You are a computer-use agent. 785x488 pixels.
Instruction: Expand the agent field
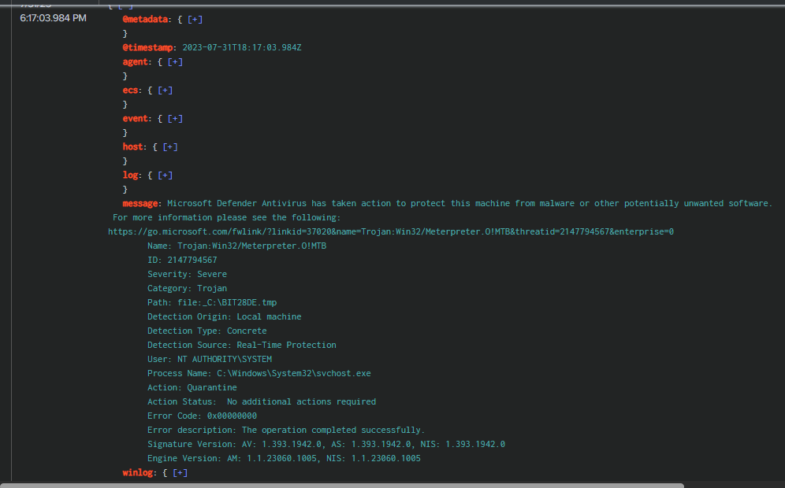175,62
